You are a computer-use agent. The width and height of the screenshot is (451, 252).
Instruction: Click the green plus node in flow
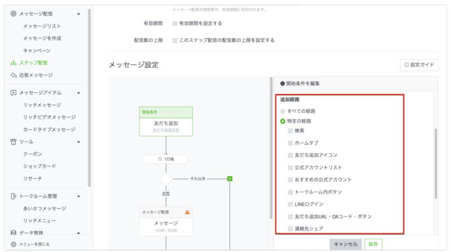click(x=229, y=179)
